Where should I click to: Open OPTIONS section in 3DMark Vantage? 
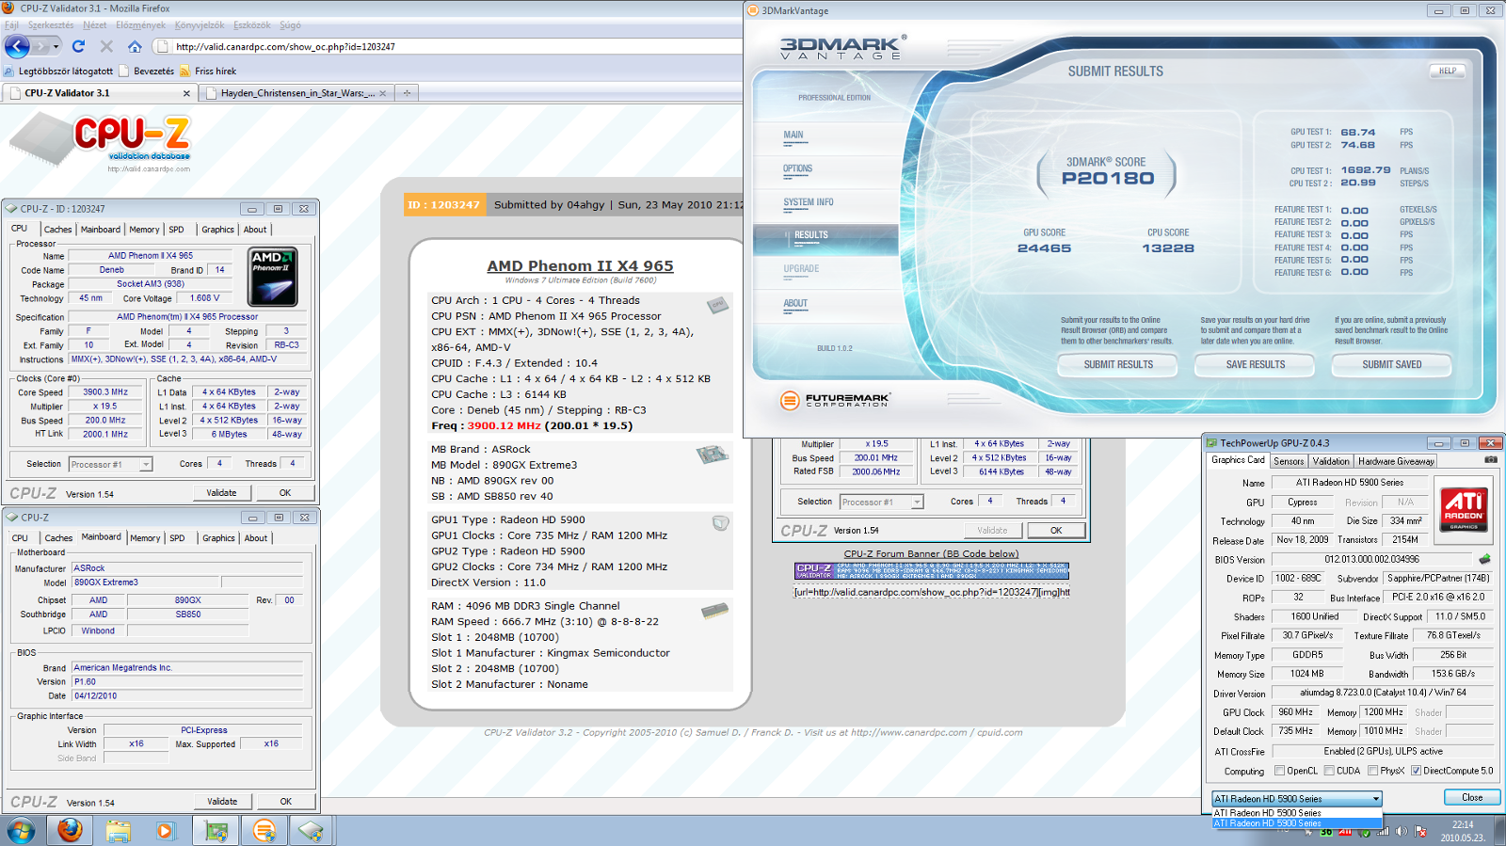797,169
